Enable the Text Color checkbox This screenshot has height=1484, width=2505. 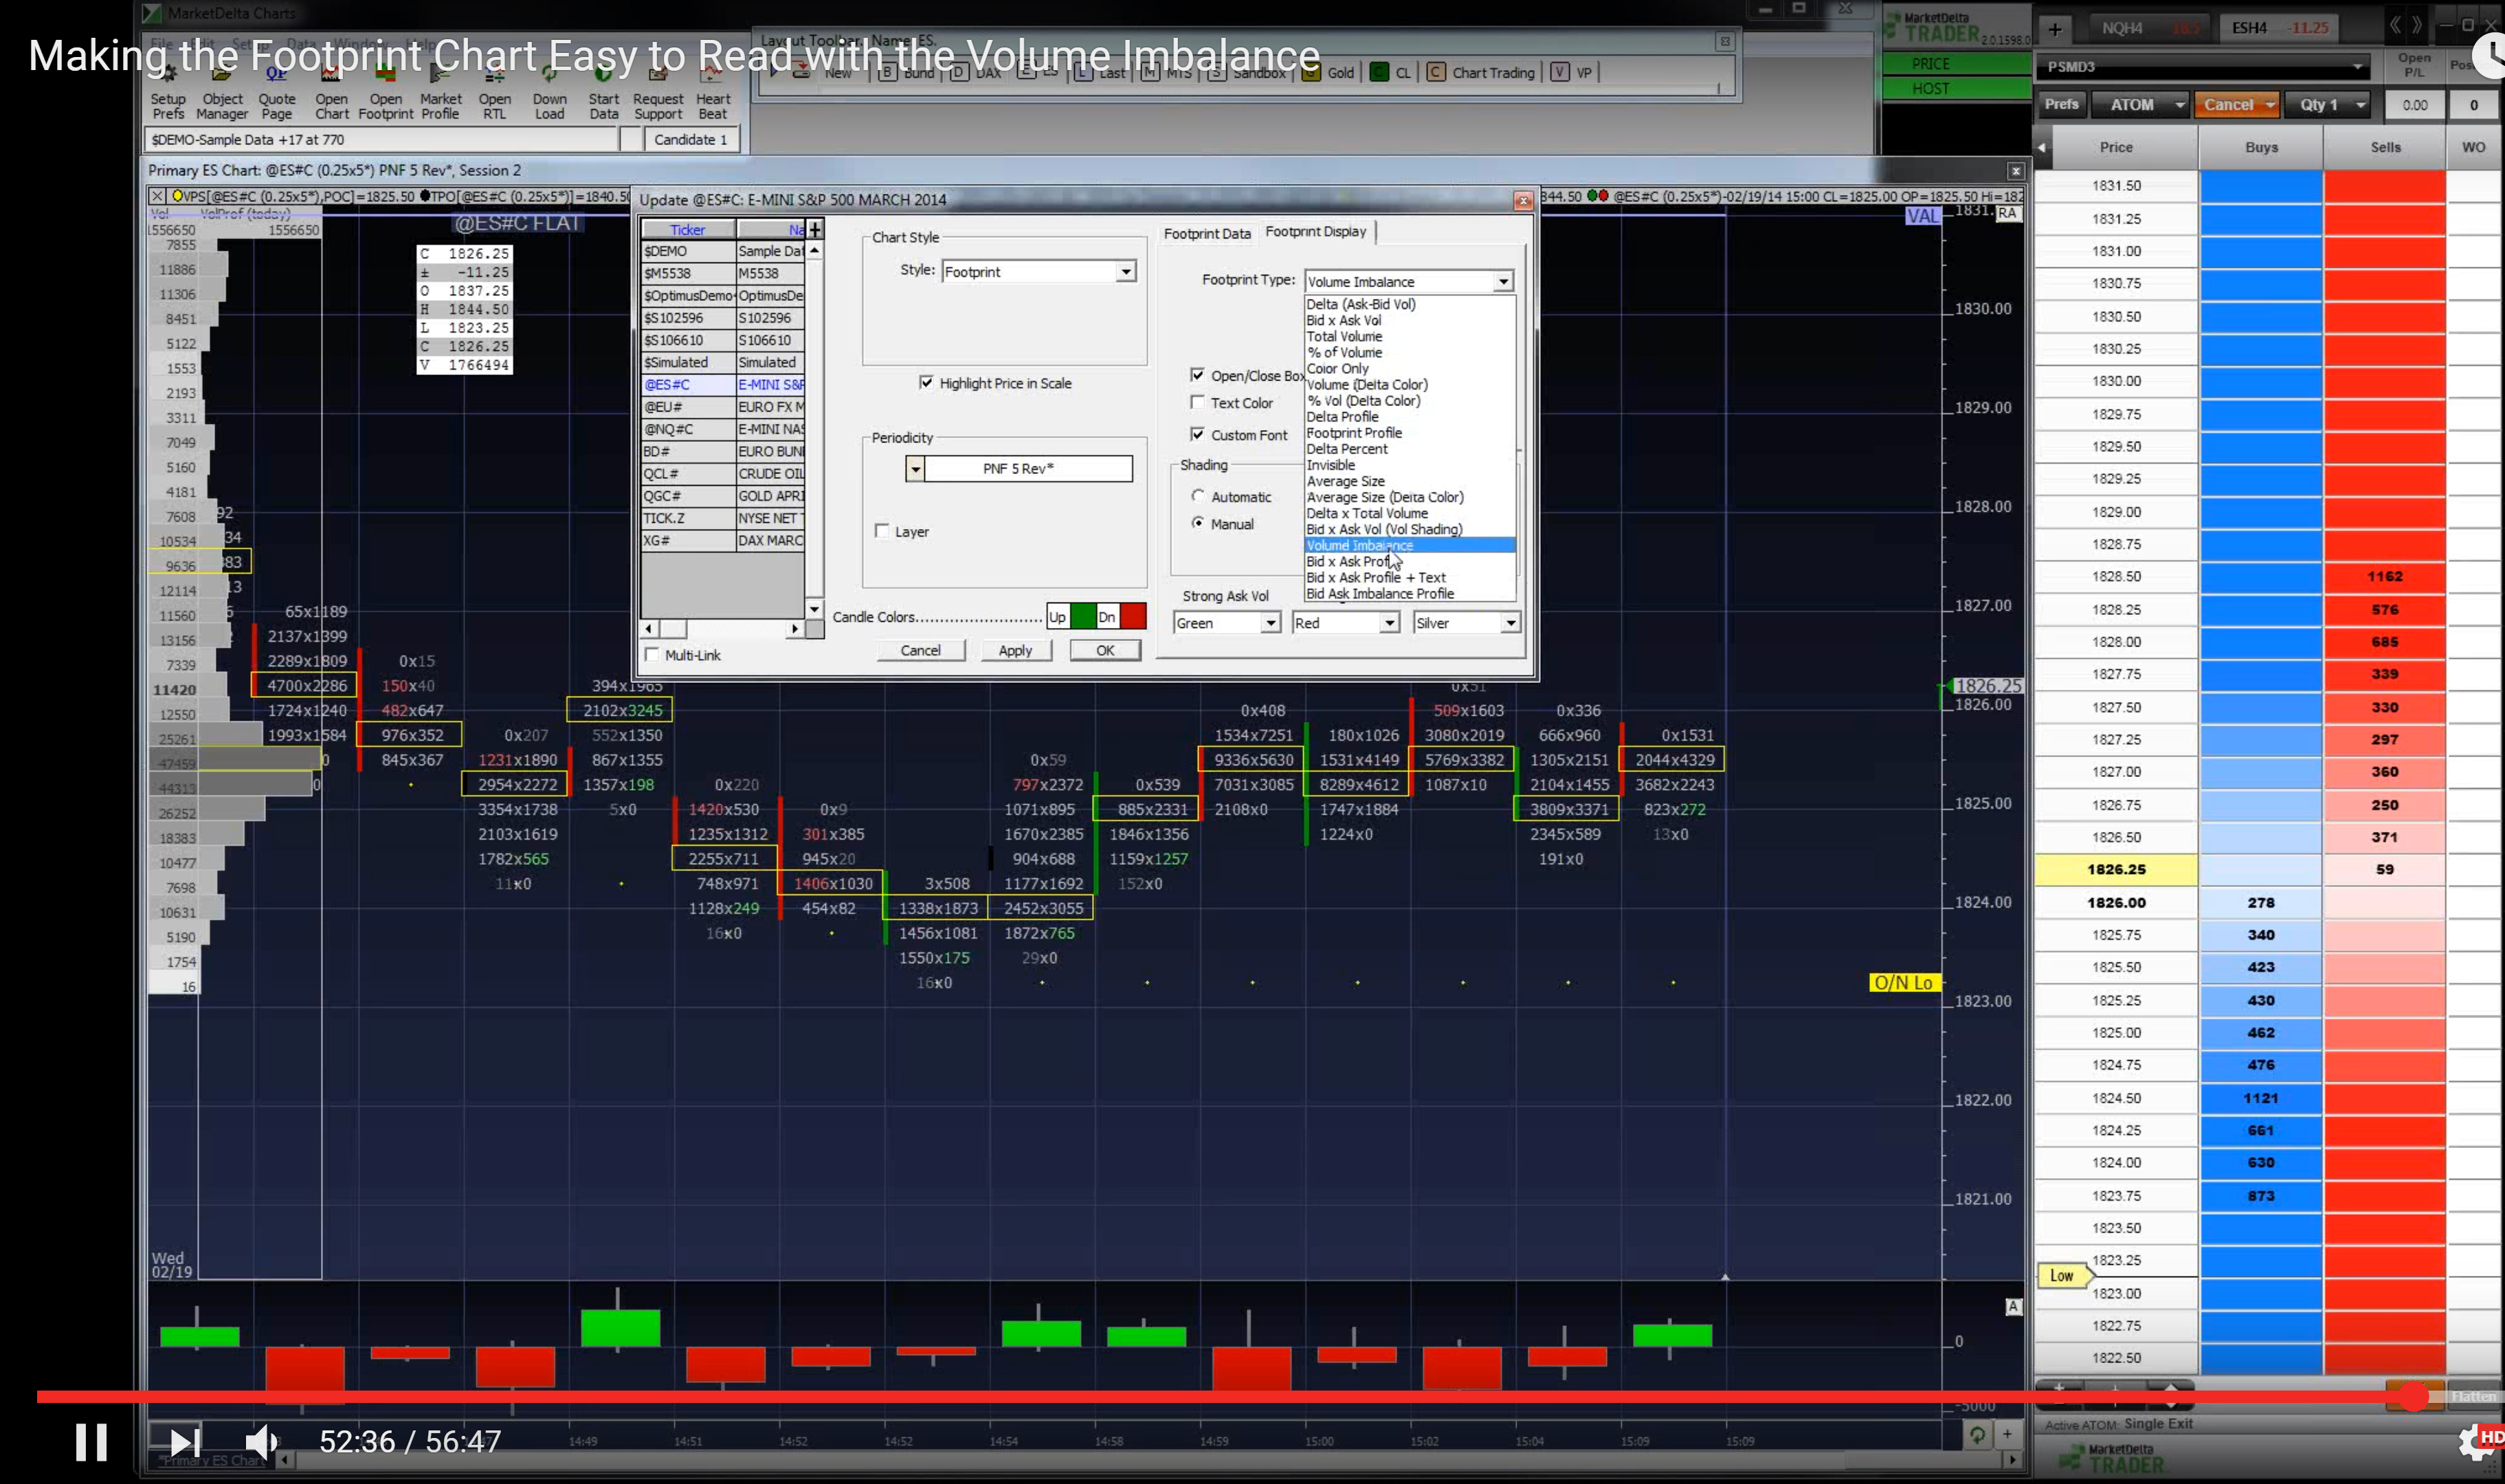tap(1197, 402)
